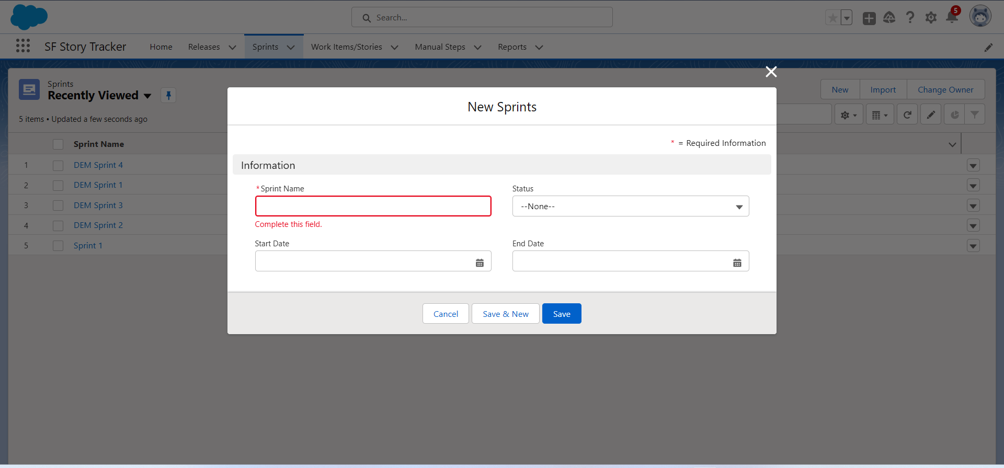Select the DEM Sprint 4 row checkbox
The width and height of the screenshot is (1004, 468).
58,165
